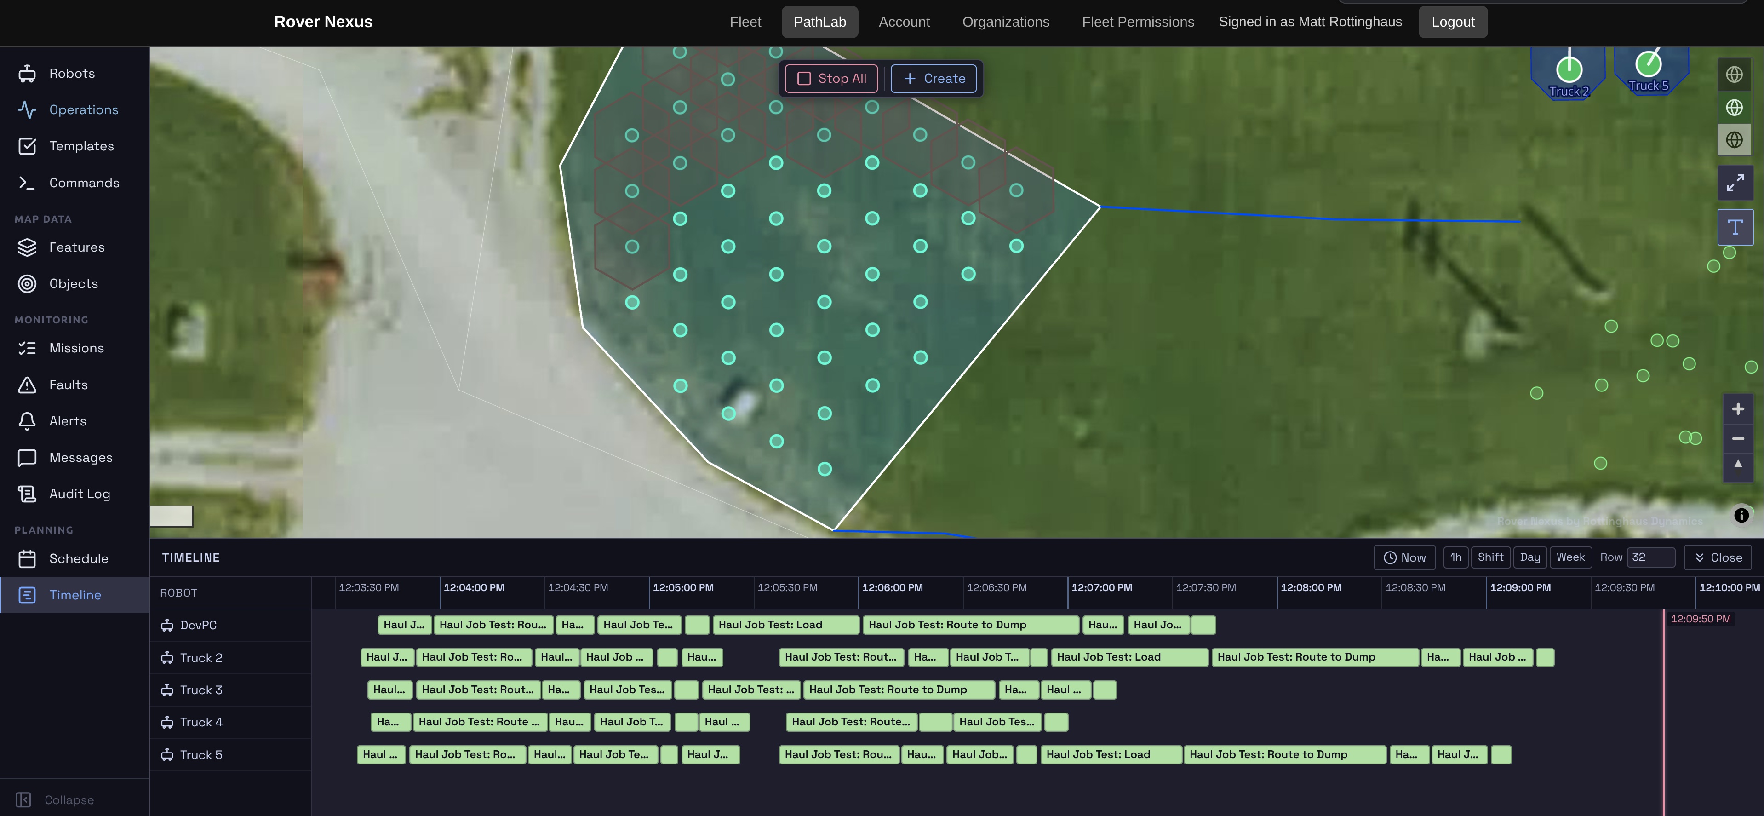The height and width of the screenshot is (816, 1764).
Task: Click DevPC's 'Route to Dump' block
Action: tap(970, 625)
